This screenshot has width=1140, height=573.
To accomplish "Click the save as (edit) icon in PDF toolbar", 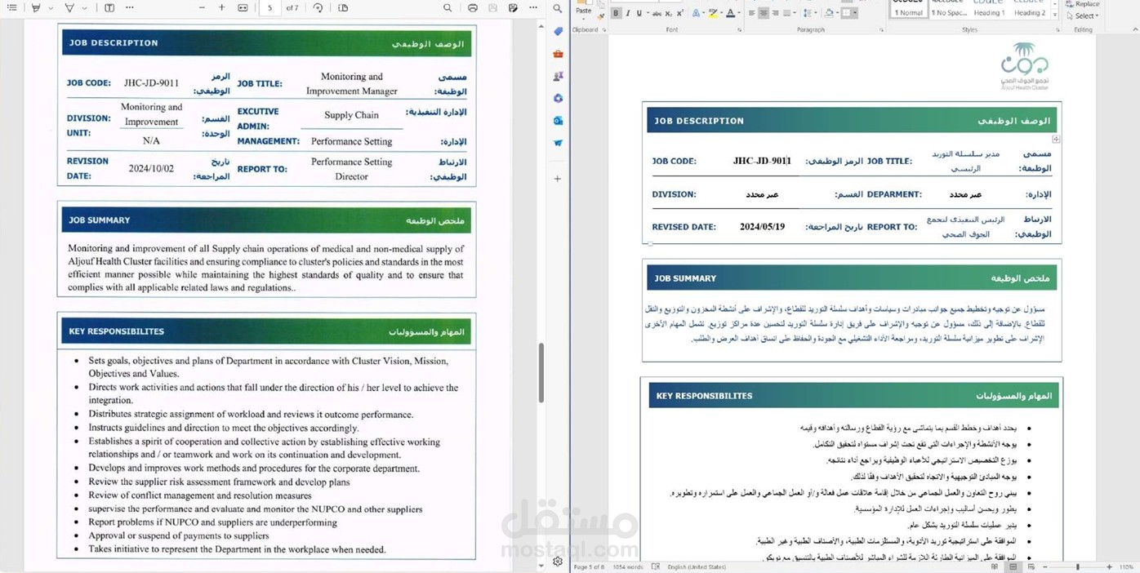I will [513, 7].
